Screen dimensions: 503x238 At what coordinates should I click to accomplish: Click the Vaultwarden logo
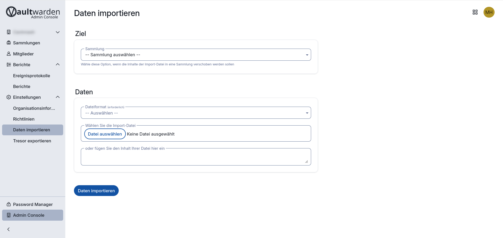coord(33,12)
